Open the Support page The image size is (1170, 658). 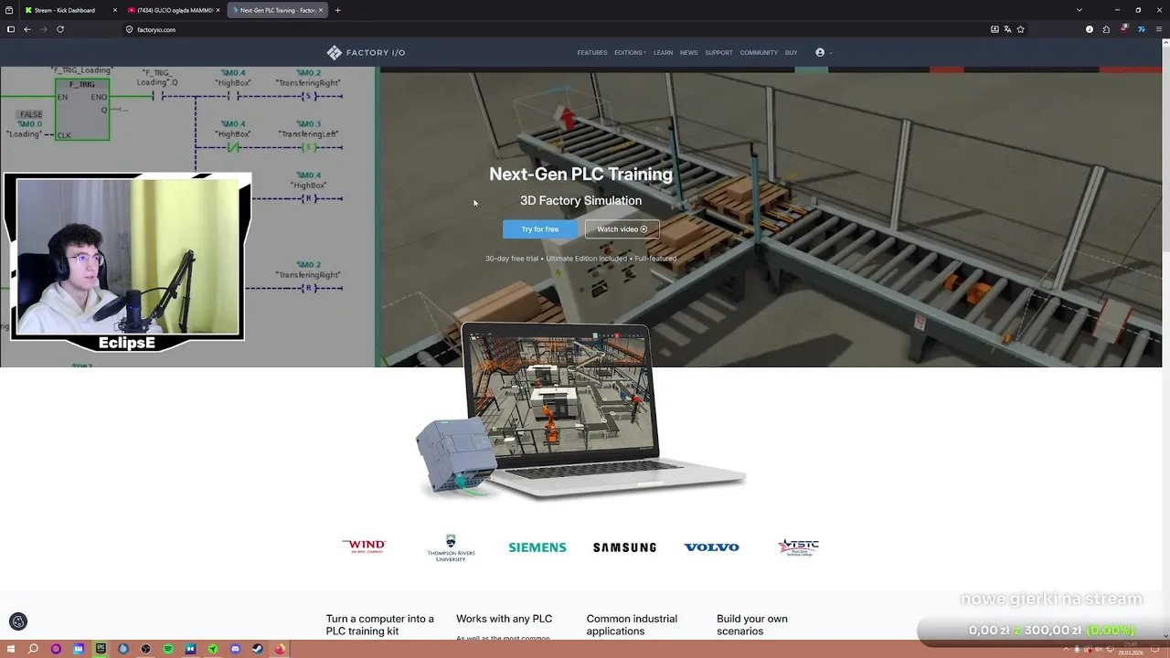pyautogui.click(x=718, y=53)
